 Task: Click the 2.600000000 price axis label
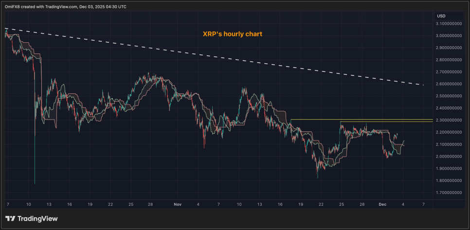[x=448, y=84]
